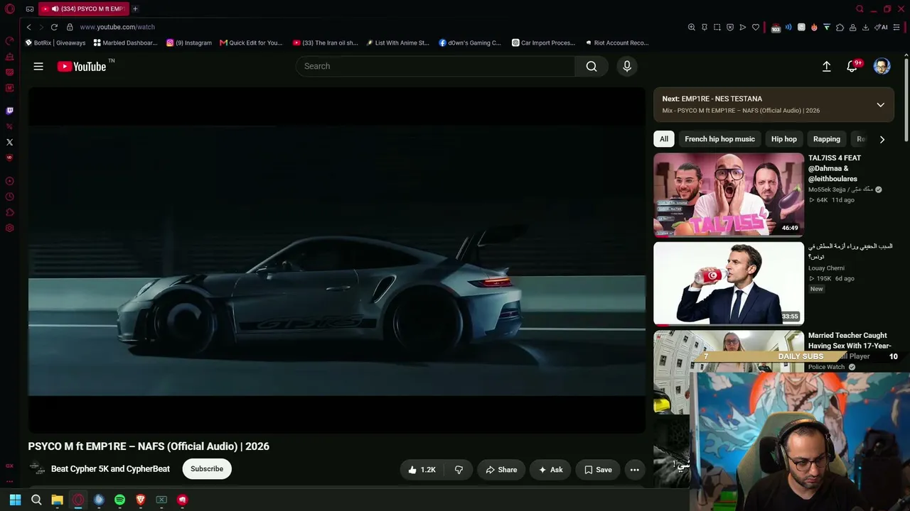The height and width of the screenshot is (511, 910).
Task: Open Spotify from the taskbar
Action: click(119, 500)
